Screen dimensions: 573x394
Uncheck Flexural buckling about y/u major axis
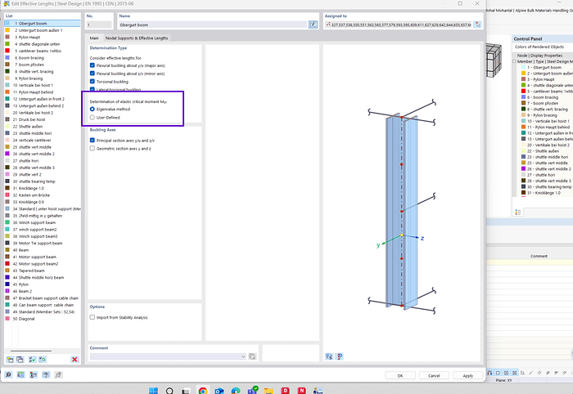tap(92, 65)
